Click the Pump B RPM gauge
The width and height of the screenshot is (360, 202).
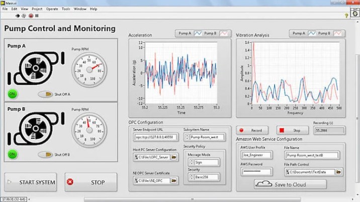click(89, 130)
